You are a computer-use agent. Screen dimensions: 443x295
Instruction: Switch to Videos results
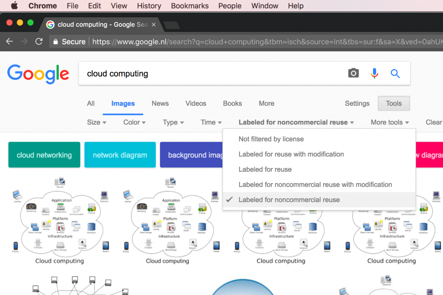click(196, 104)
